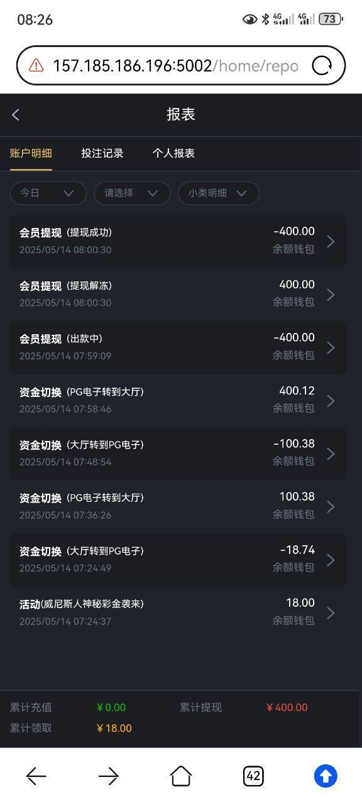Go back using browser bottom left arrow
Screen dimensions: 362x804
(x=36, y=776)
